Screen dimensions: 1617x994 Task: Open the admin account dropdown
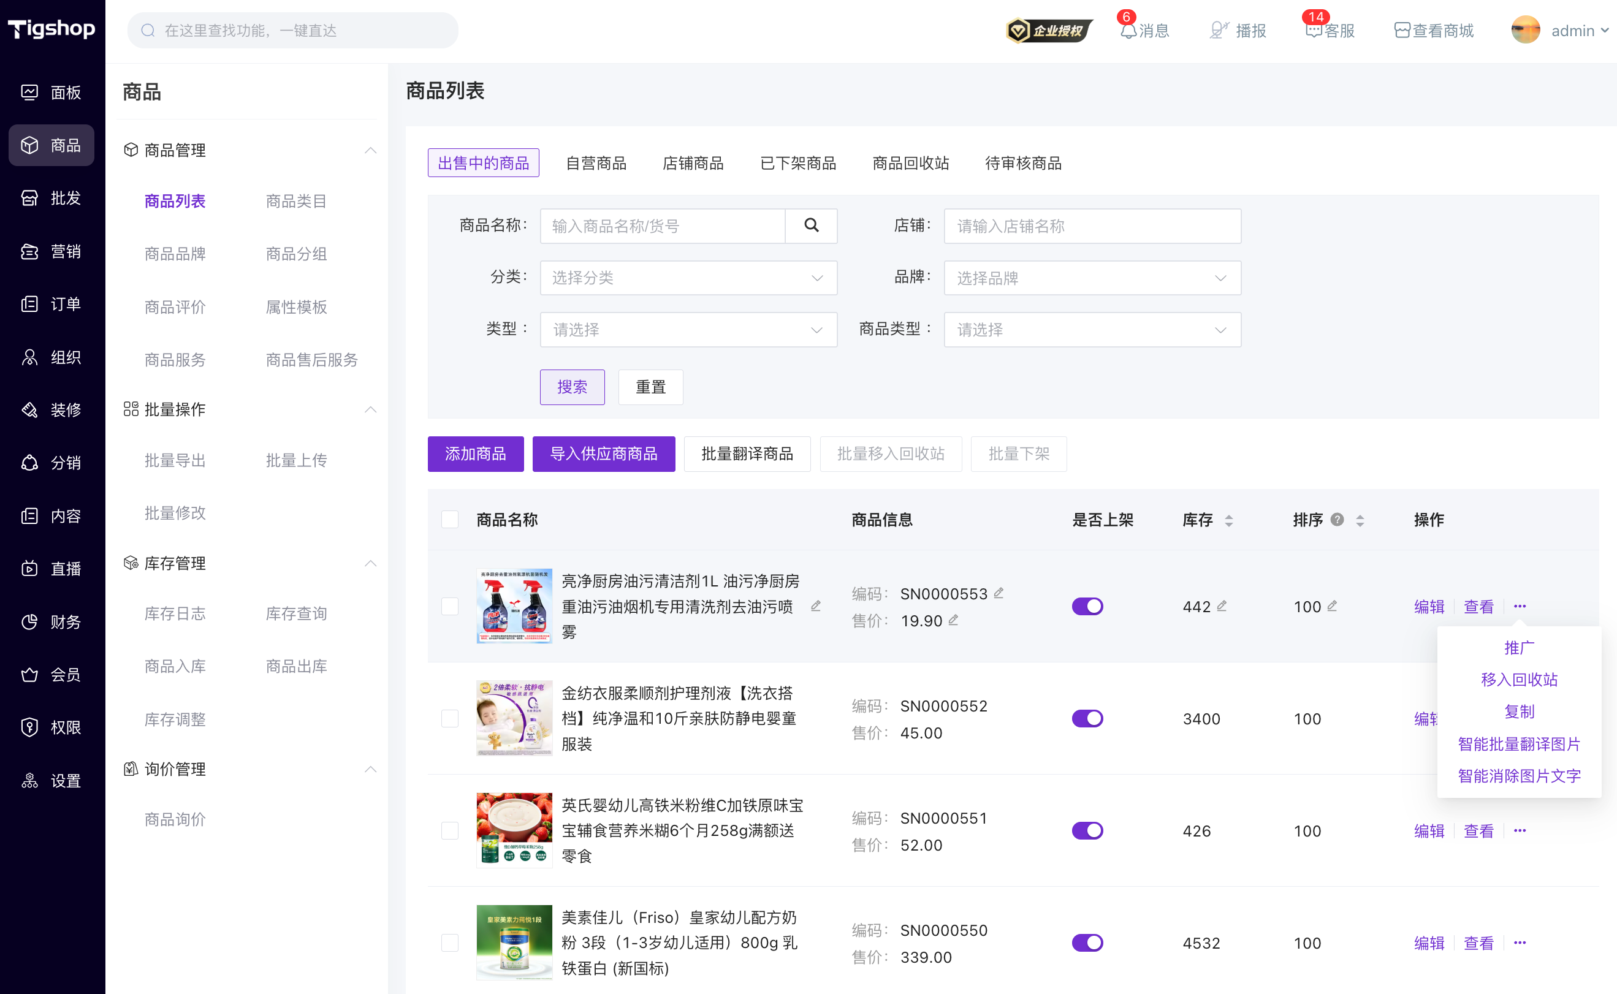(1559, 30)
